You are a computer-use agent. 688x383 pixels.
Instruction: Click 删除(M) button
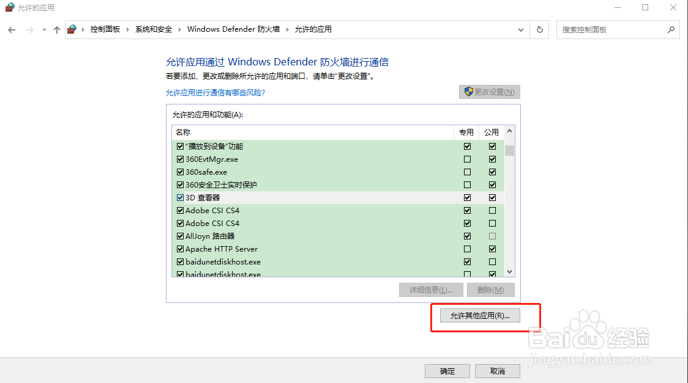490,290
